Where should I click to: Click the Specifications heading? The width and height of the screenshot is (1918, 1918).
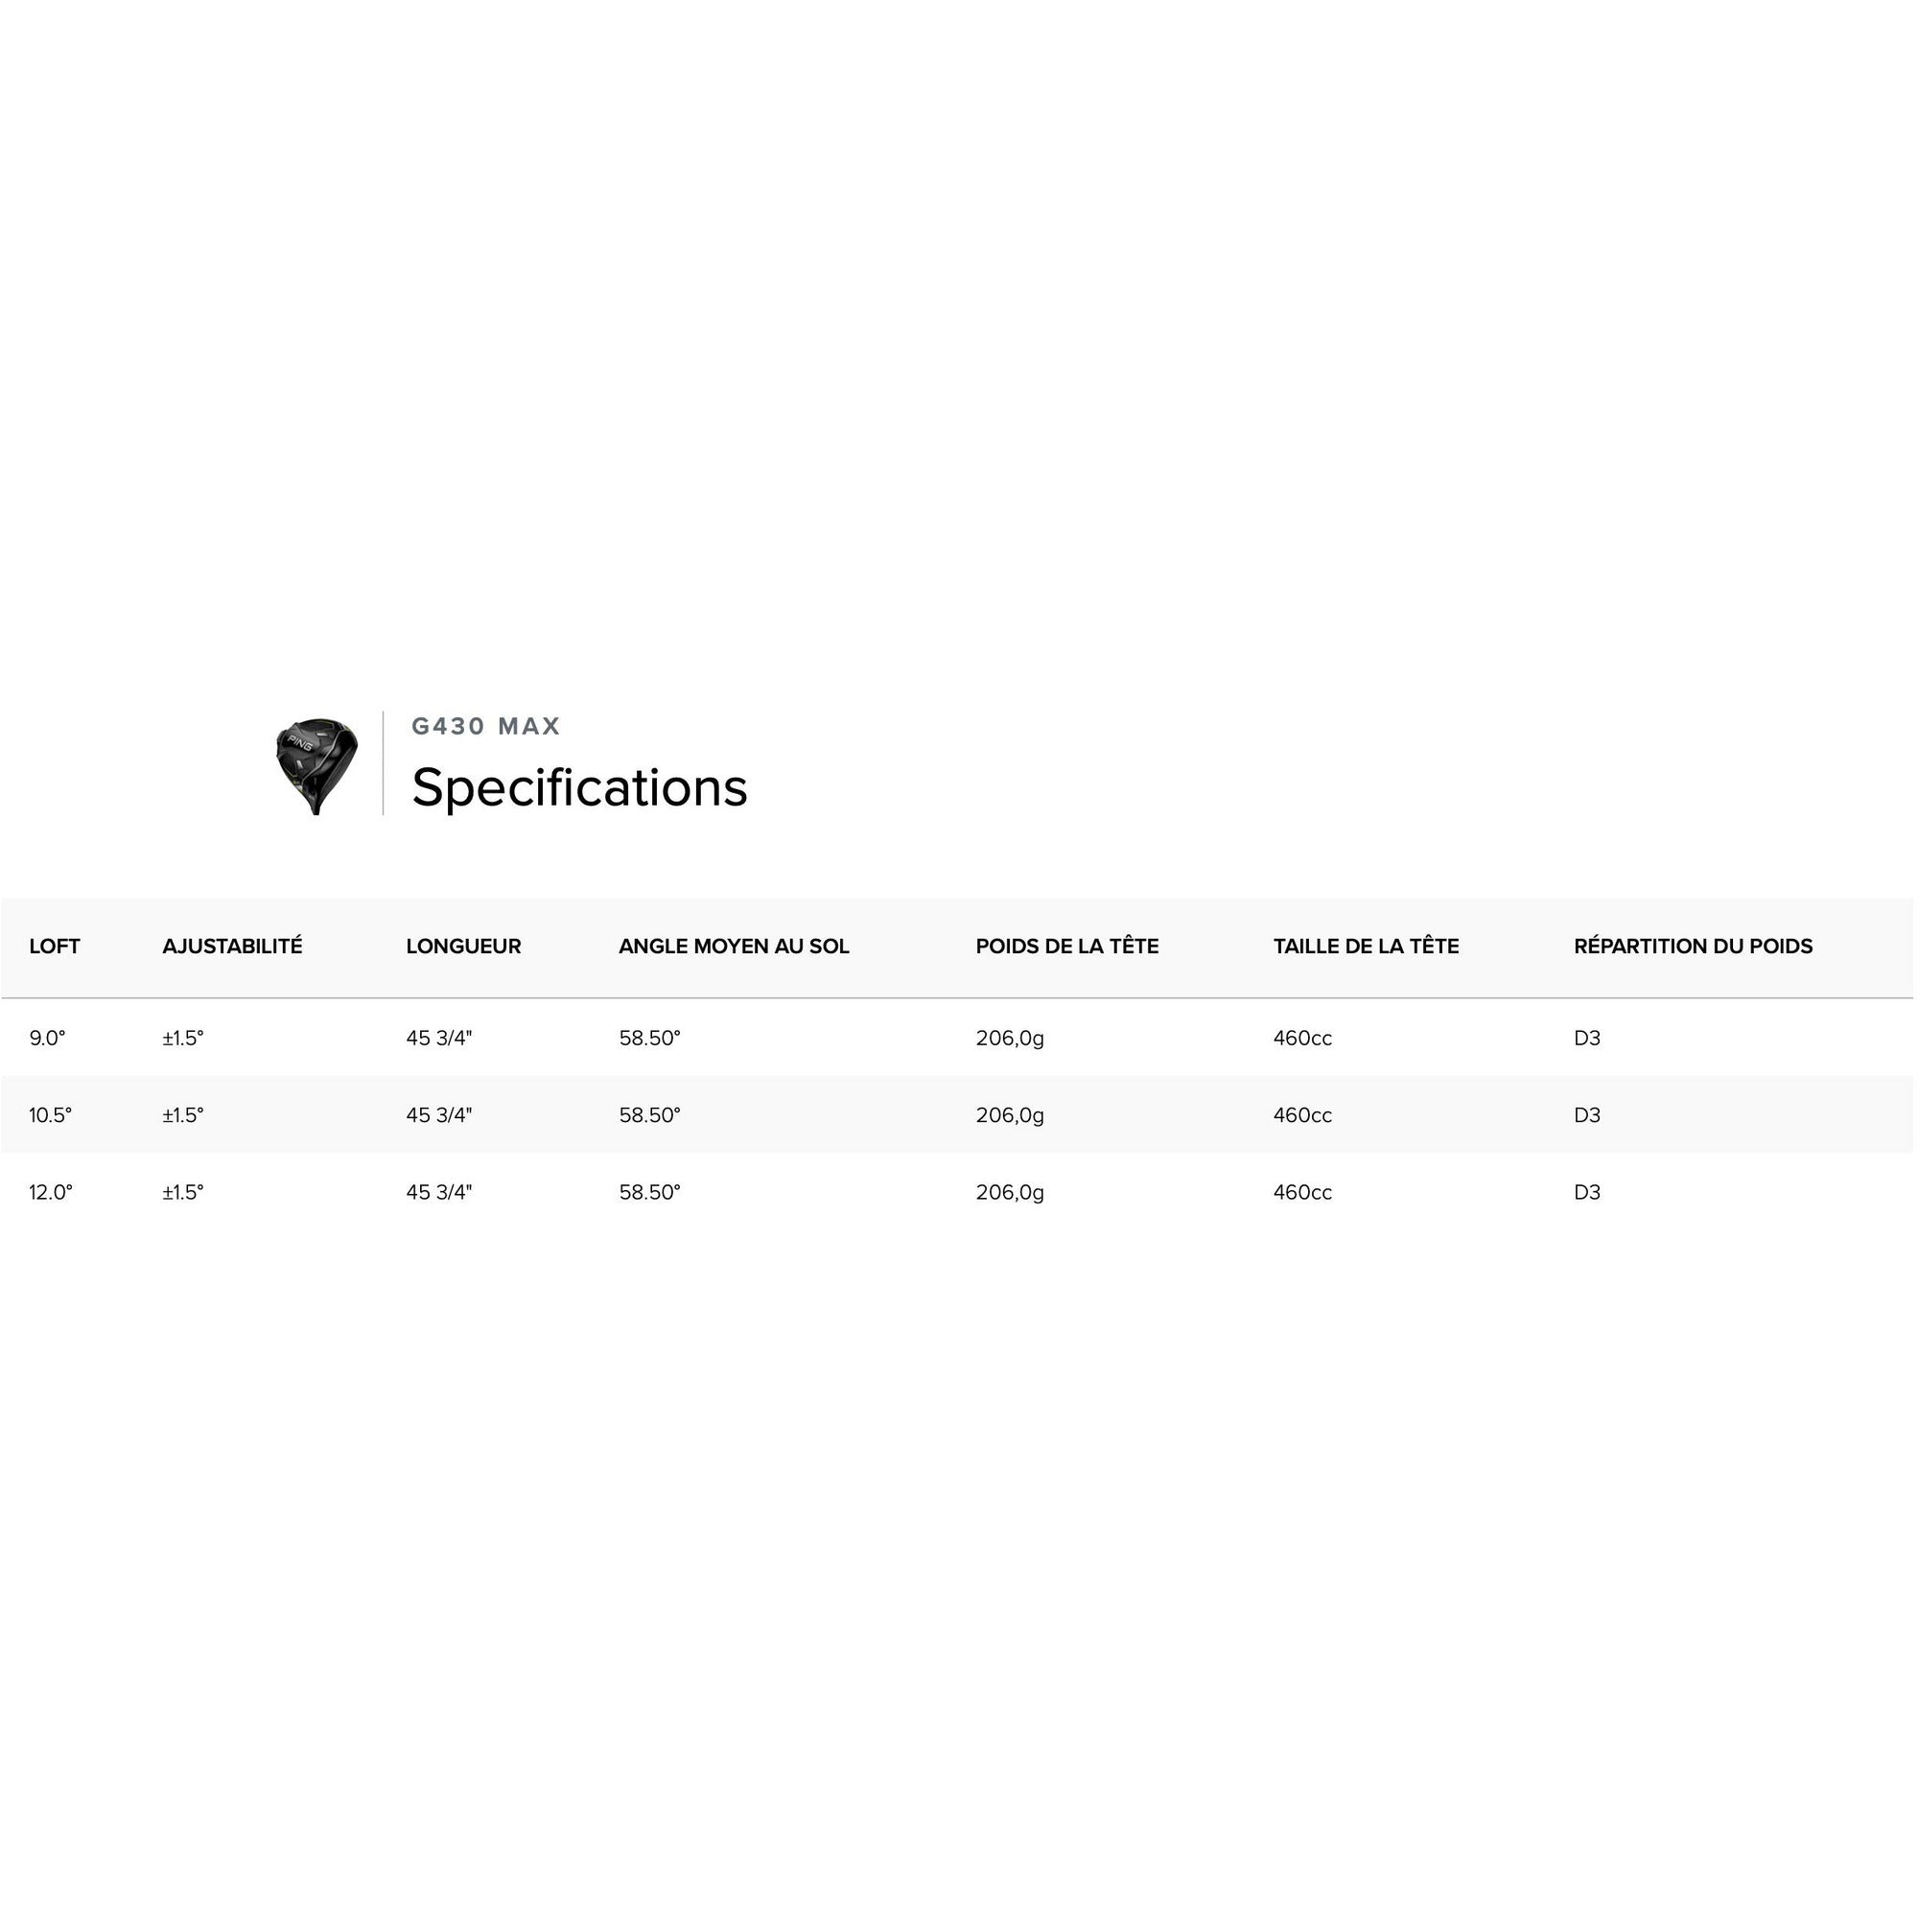point(580,788)
